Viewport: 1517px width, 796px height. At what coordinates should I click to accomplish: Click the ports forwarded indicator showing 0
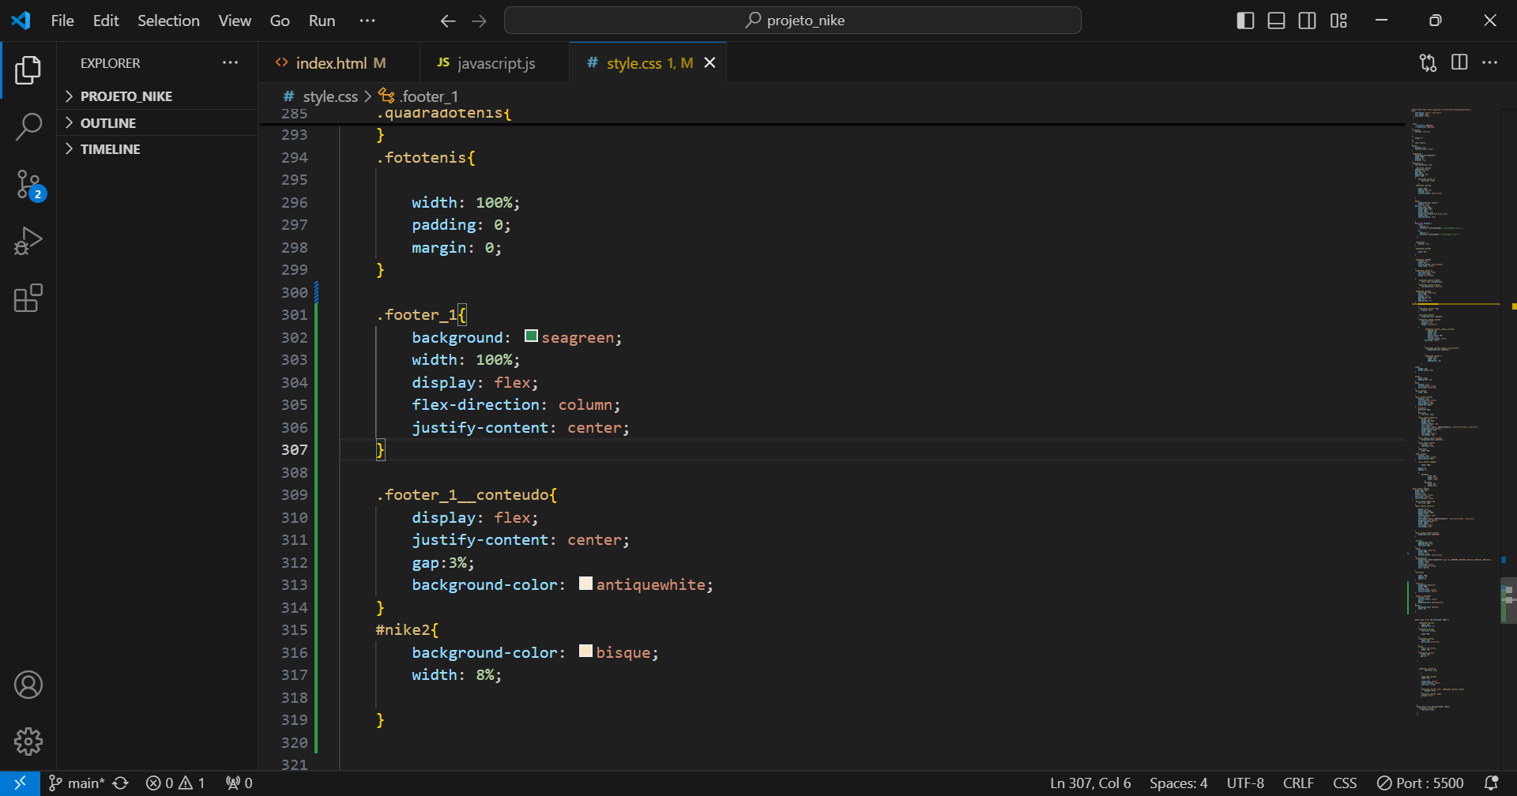click(x=239, y=783)
